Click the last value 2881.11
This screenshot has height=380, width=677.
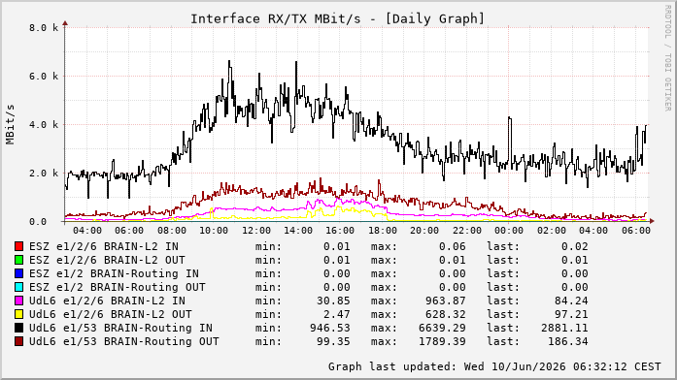pyautogui.click(x=564, y=328)
